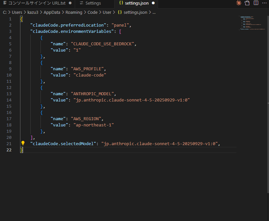Click the lightbulb quick-fix icon on line 21
This screenshot has width=269, height=221.
click(23, 143)
